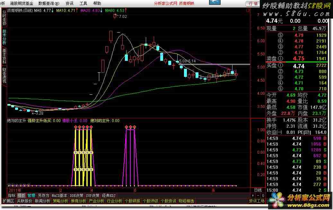The width and height of the screenshot is (333, 210).
Task: Click the blue logo icon in title bar
Action: coord(215,2)
